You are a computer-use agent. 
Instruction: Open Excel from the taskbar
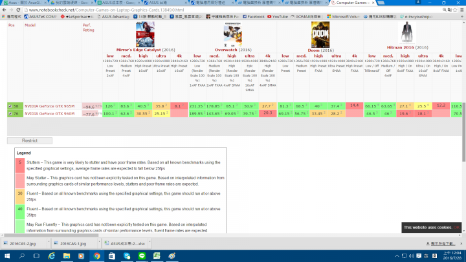(157, 256)
